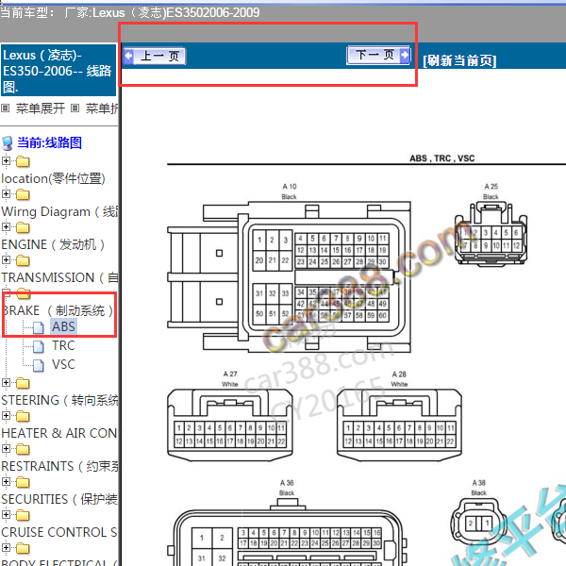Image resolution: width=566 pixels, height=566 pixels.
Task: Expand the STEERING (转向系统) folder node
Action: coord(6,382)
